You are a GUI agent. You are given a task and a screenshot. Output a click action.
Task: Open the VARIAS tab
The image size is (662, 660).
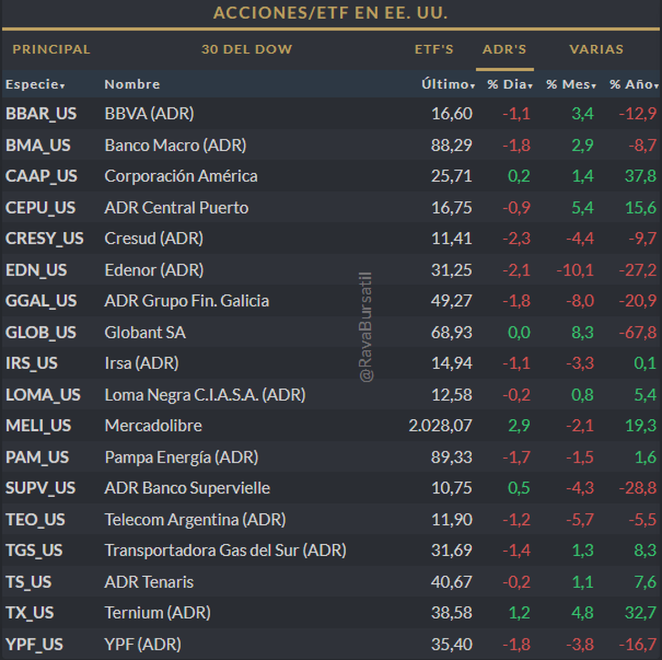click(x=596, y=49)
